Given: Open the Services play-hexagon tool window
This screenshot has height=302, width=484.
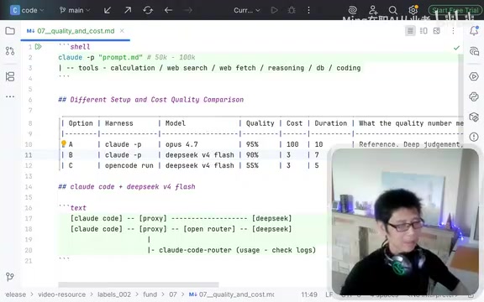Looking at the screenshot, I should [x=474, y=76].
